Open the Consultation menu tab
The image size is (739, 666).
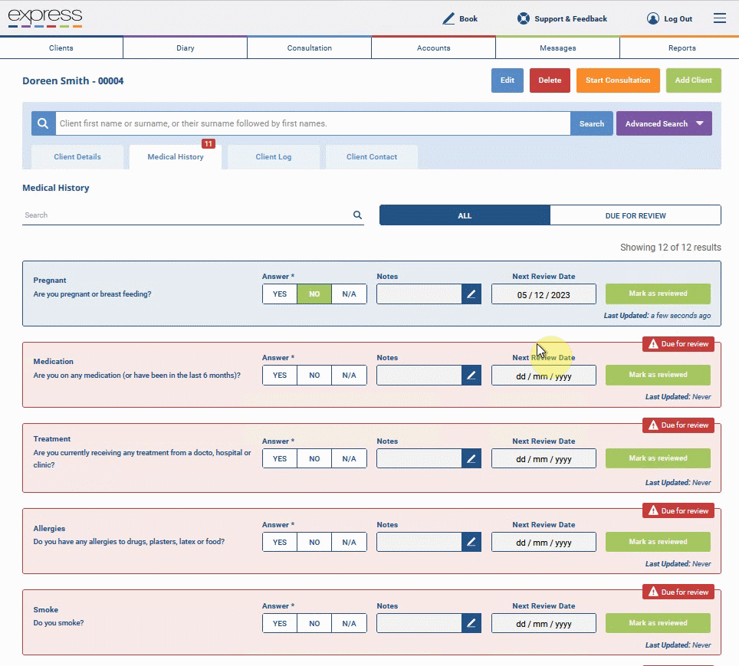pos(310,48)
